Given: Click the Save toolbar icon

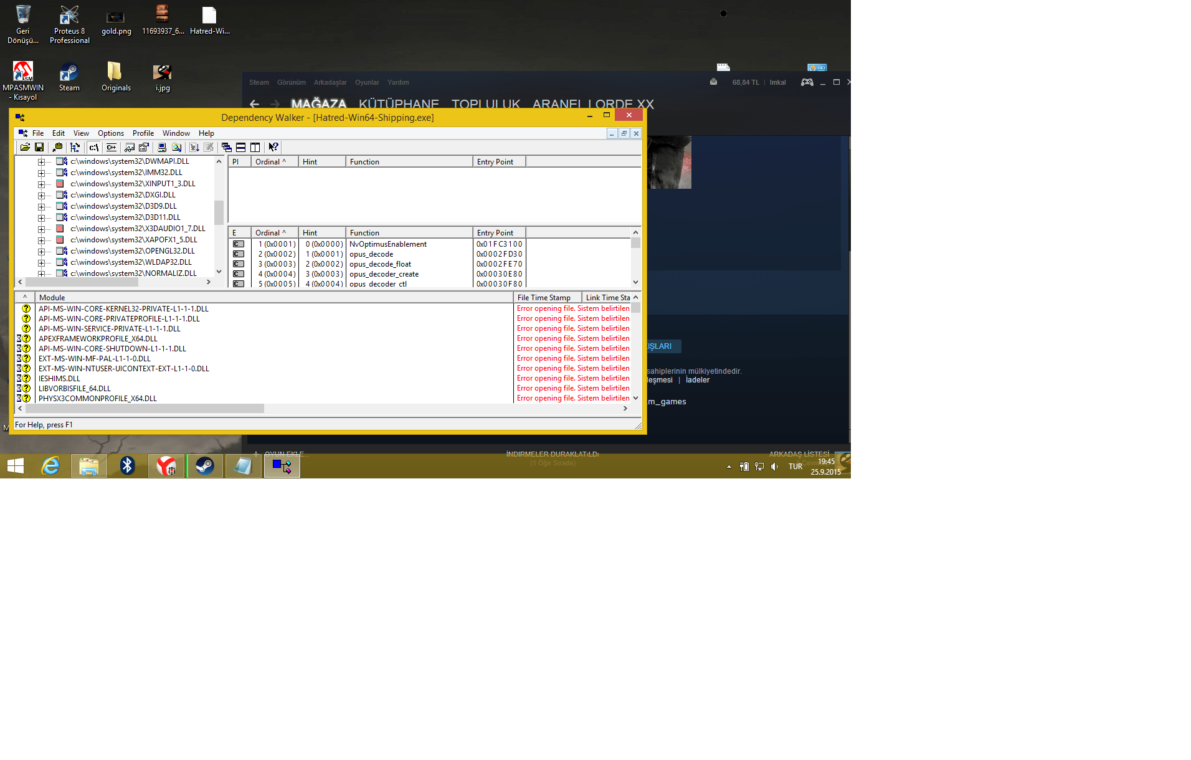Looking at the screenshot, I should (x=39, y=148).
